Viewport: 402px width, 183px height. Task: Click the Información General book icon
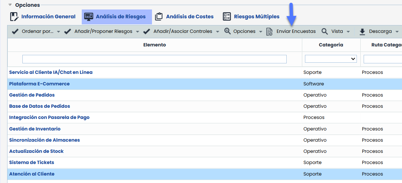click(14, 17)
